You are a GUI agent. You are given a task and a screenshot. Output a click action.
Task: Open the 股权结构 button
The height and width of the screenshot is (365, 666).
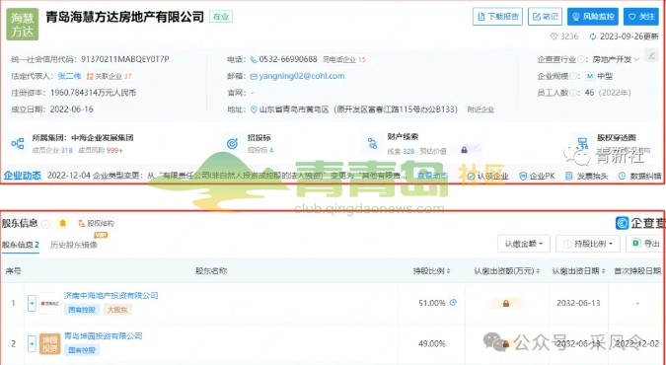[97, 224]
